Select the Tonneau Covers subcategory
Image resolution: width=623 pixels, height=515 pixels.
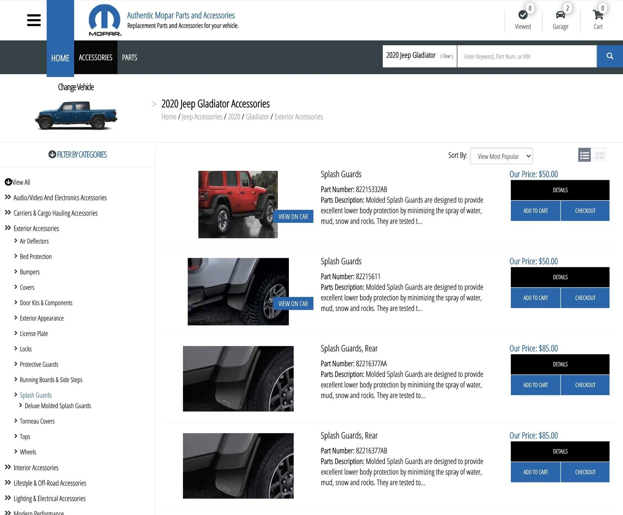tap(37, 421)
